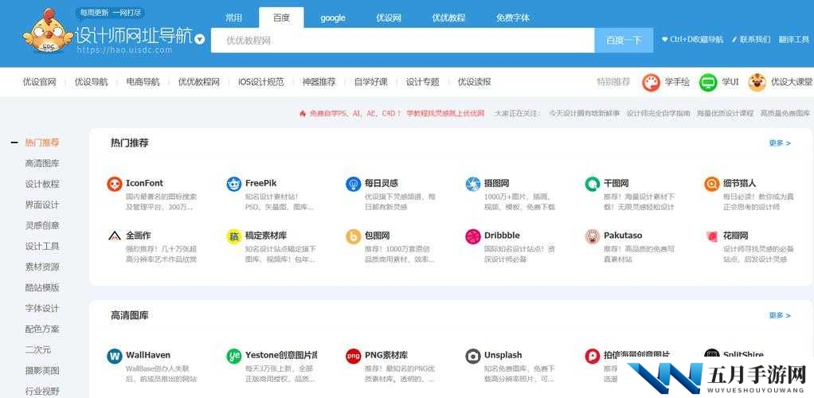Click the 全画作 triangle icon
Viewport: 814px width, 398px height.
114,236
